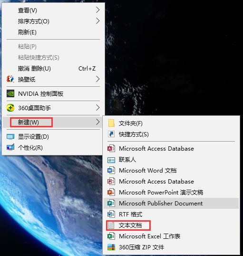Select 360桌面助手 menu entry
Viewport: 243px width, 256px height.
53,108
